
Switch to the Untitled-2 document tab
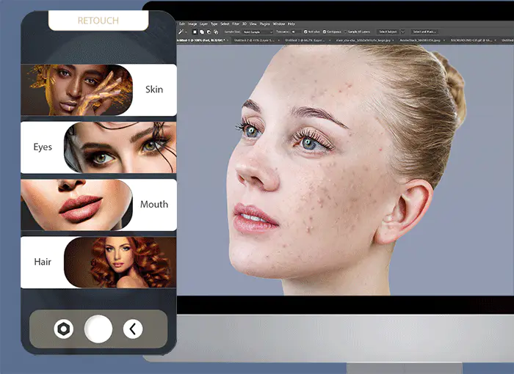pyautogui.click(x=254, y=40)
